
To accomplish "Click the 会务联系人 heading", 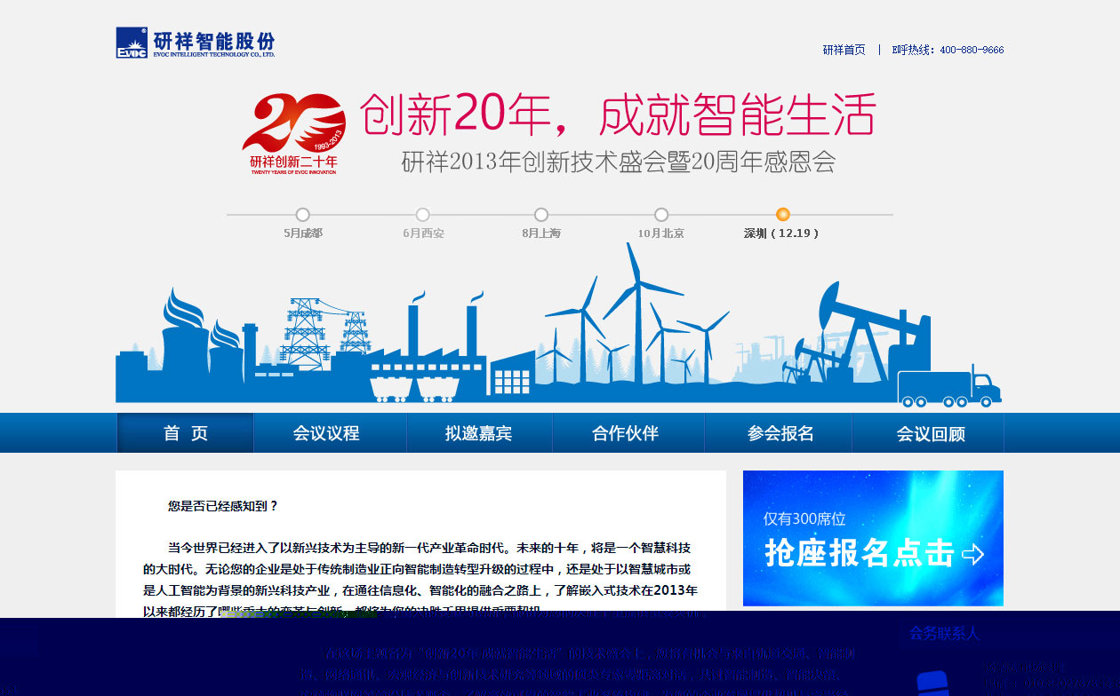I will pos(944,633).
